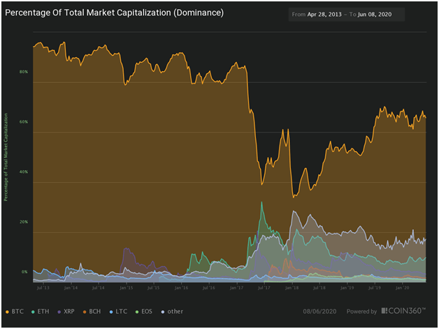Click the 80% y-axis label
This screenshot has width=439, height=329.
pyautogui.click(x=24, y=72)
